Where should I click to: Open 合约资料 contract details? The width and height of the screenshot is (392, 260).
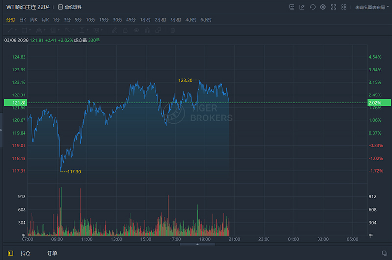pos(70,7)
